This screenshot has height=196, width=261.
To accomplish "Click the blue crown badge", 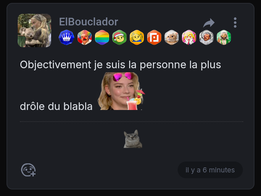I will click(x=67, y=37).
